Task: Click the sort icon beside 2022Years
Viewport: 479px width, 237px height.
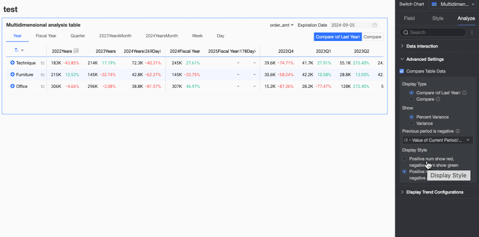Action: [x=76, y=51]
